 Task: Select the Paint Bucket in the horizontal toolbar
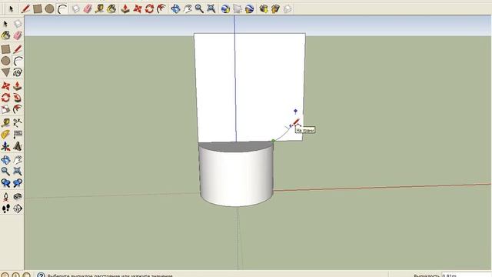[111, 8]
